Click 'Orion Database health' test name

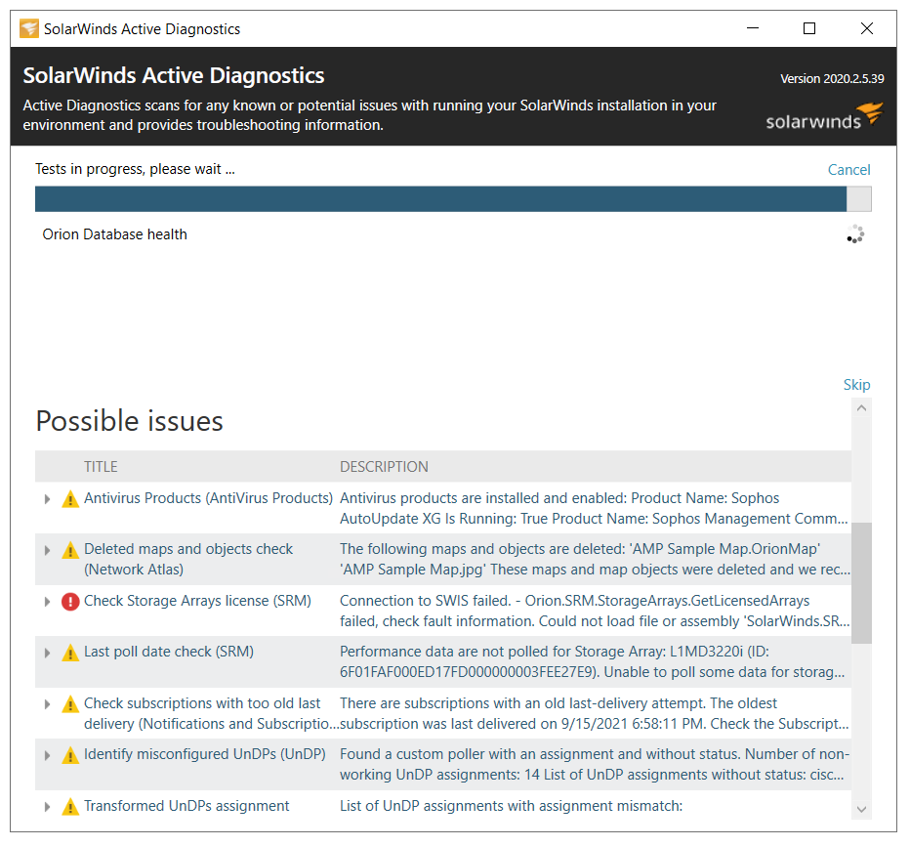(x=115, y=234)
